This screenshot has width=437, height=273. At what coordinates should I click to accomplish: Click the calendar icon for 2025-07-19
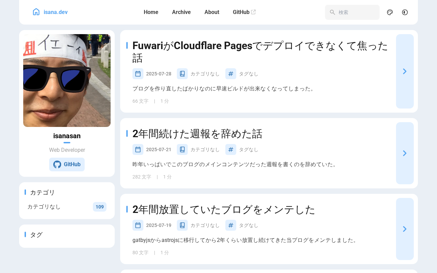tap(138, 225)
